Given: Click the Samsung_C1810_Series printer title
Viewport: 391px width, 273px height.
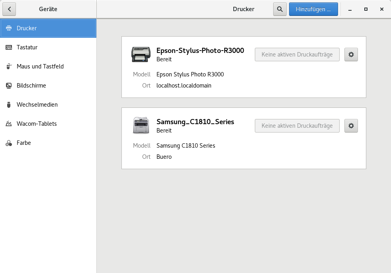Looking at the screenshot, I should pyautogui.click(x=195, y=122).
